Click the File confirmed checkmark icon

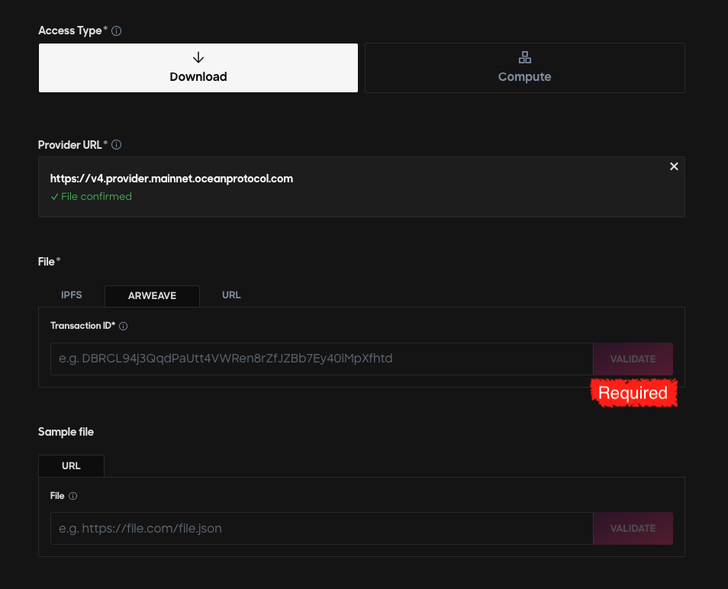pyautogui.click(x=54, y=197)
